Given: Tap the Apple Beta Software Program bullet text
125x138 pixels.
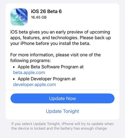Looking at the screenshot, I should point(50,67).
